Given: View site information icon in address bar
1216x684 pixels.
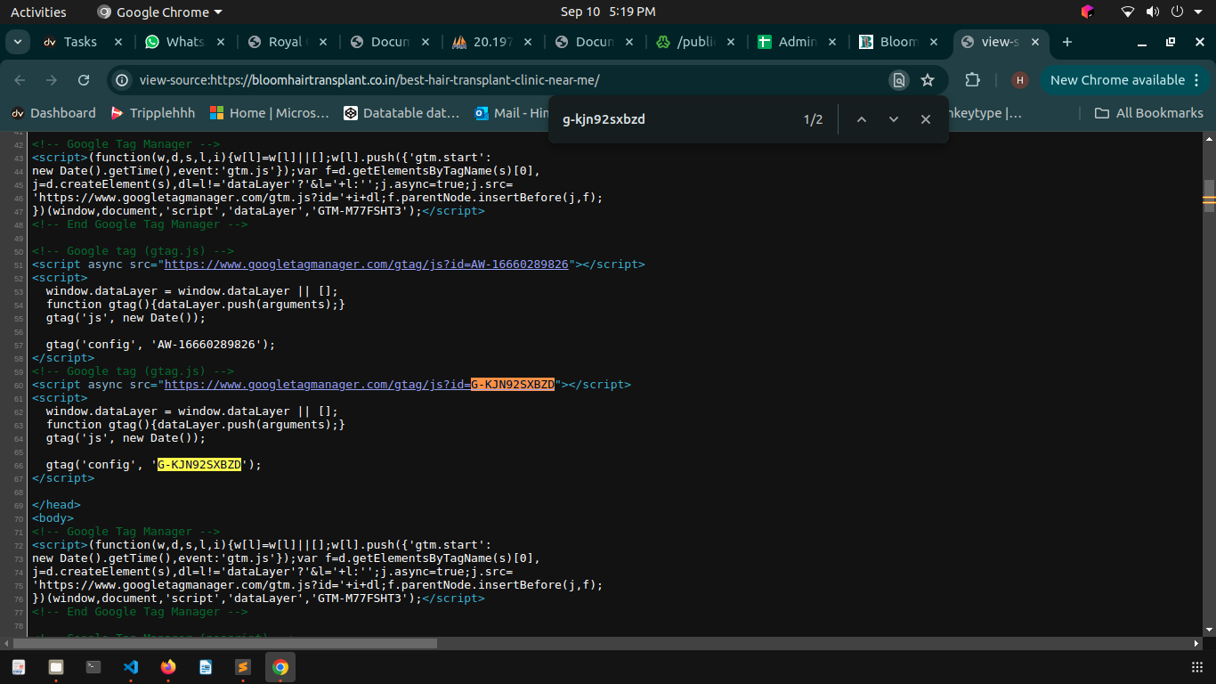Looking at the screenshot, I should [x=123, y=80].
